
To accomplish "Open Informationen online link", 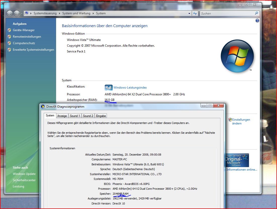I will (242, 170).
